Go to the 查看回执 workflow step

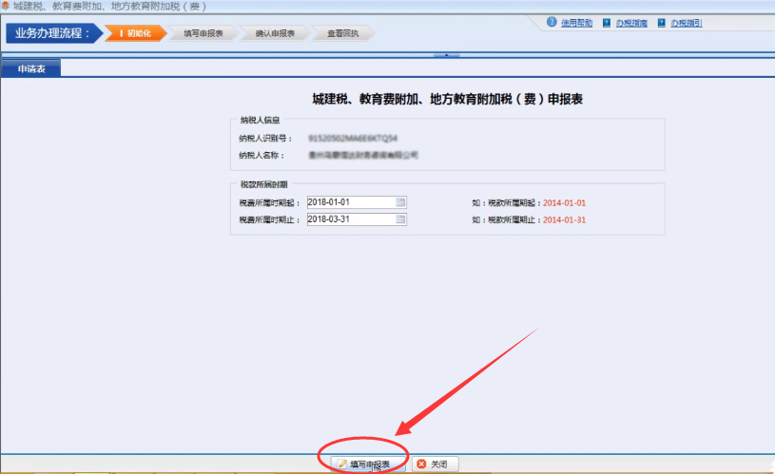341,33
